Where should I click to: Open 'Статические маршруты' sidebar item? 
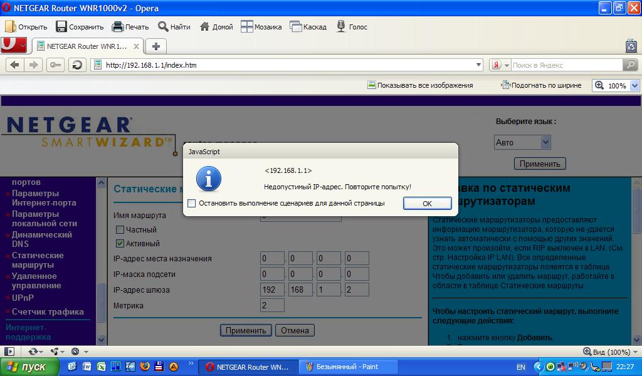pyautogui.click(x=38, y=260)
